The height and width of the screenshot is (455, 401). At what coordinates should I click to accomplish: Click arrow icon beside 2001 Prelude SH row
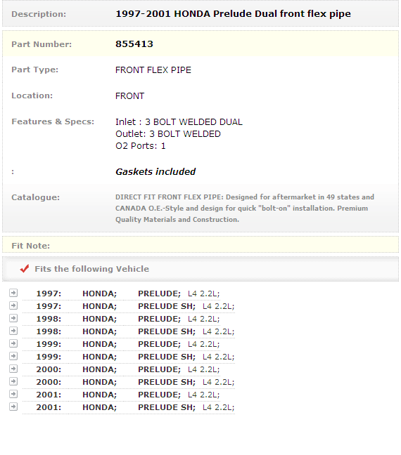point(13,407)
